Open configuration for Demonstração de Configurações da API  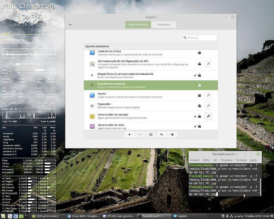[208, 64]
